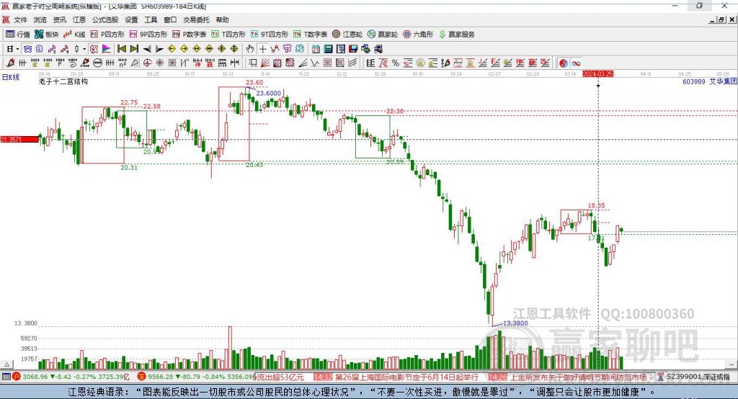This screenshot has height=399, width=738.
Task: Open the 江恩 menu
Action: coord(79,19)
